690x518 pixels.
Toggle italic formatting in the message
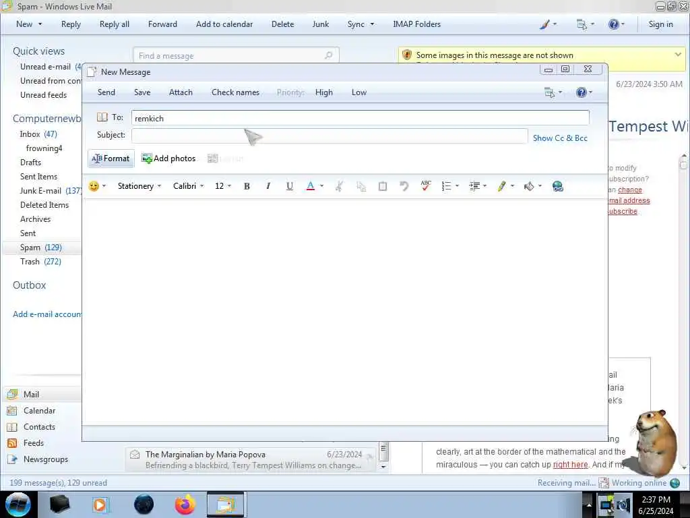[268, 186]
